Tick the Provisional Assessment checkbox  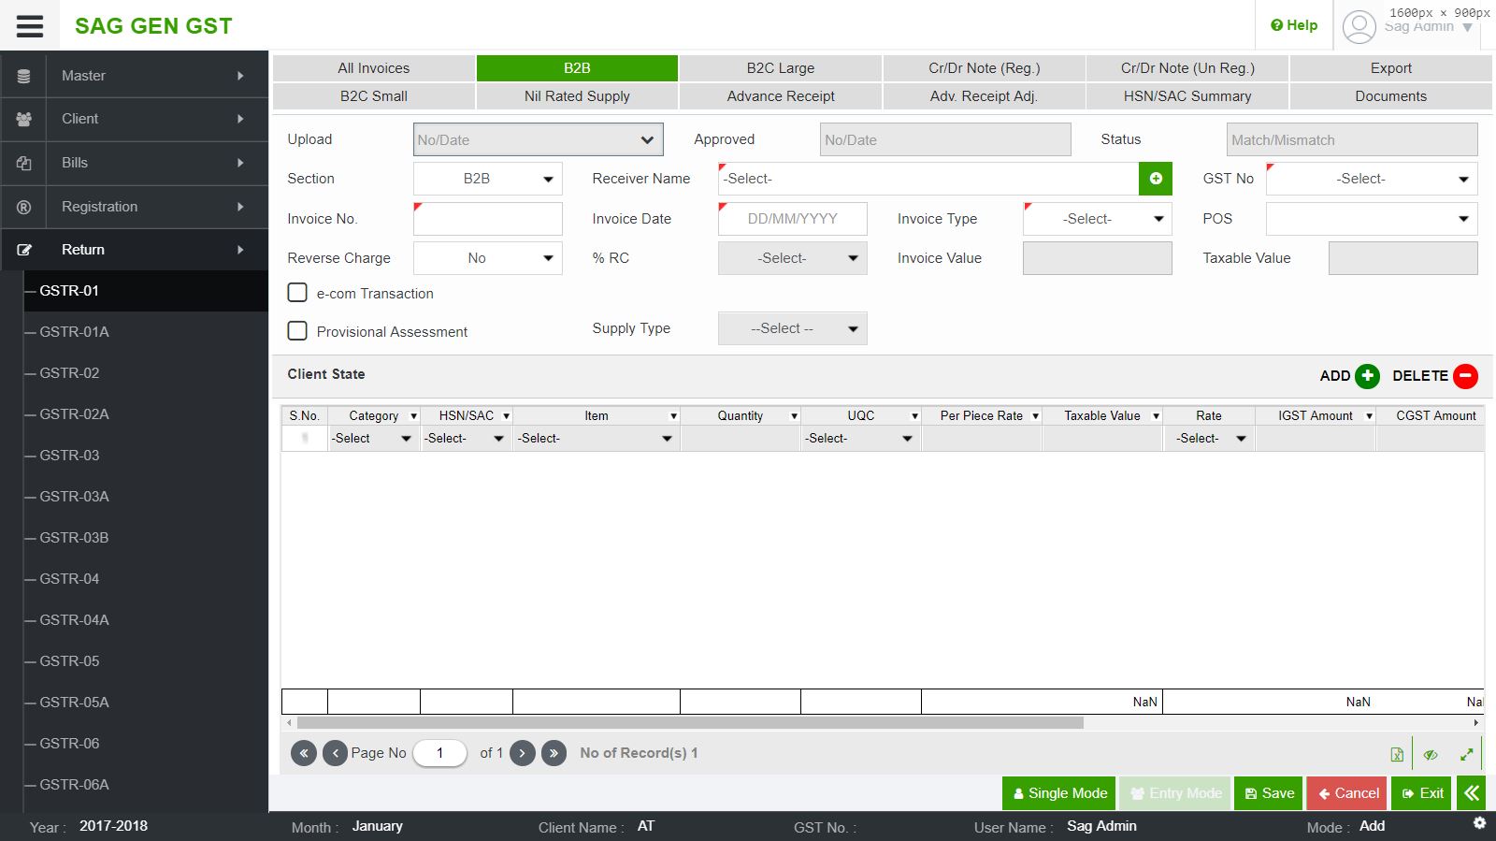coord(297,331)
